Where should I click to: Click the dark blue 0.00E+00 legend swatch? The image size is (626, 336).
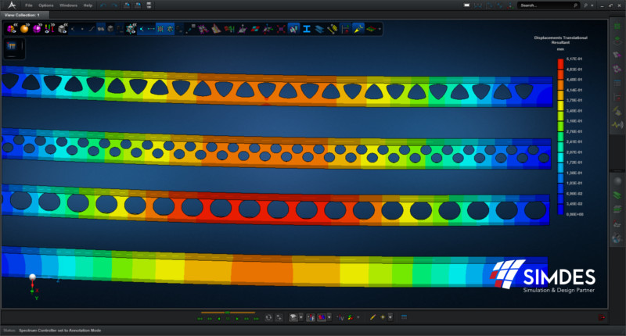[x=560, y=209]
